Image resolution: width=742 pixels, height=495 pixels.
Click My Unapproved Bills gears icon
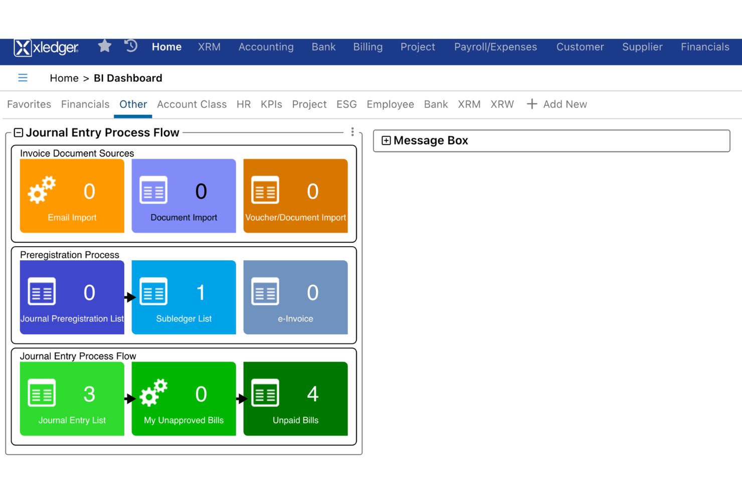(x=153, y=393)
